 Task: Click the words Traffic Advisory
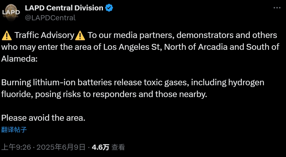pyautogui.click(x=44, y=35)
